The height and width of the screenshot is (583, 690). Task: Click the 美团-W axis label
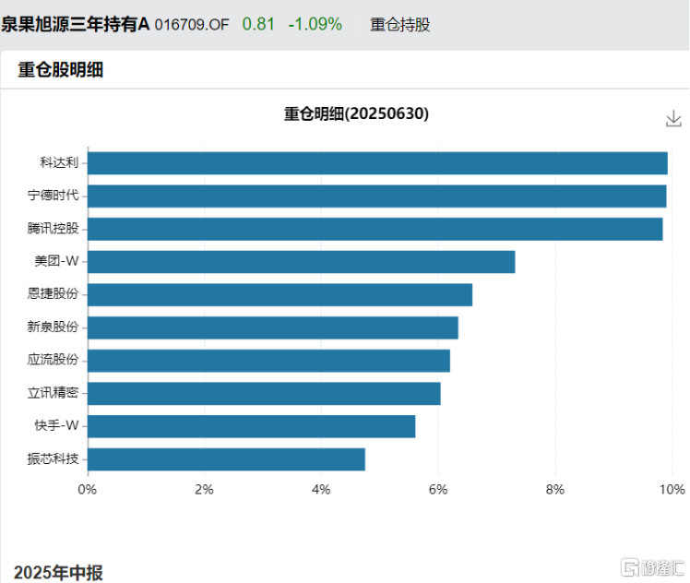tap(57, 261)
